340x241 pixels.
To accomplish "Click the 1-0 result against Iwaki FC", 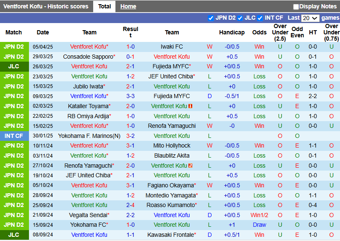I will [x=130, y=47].
